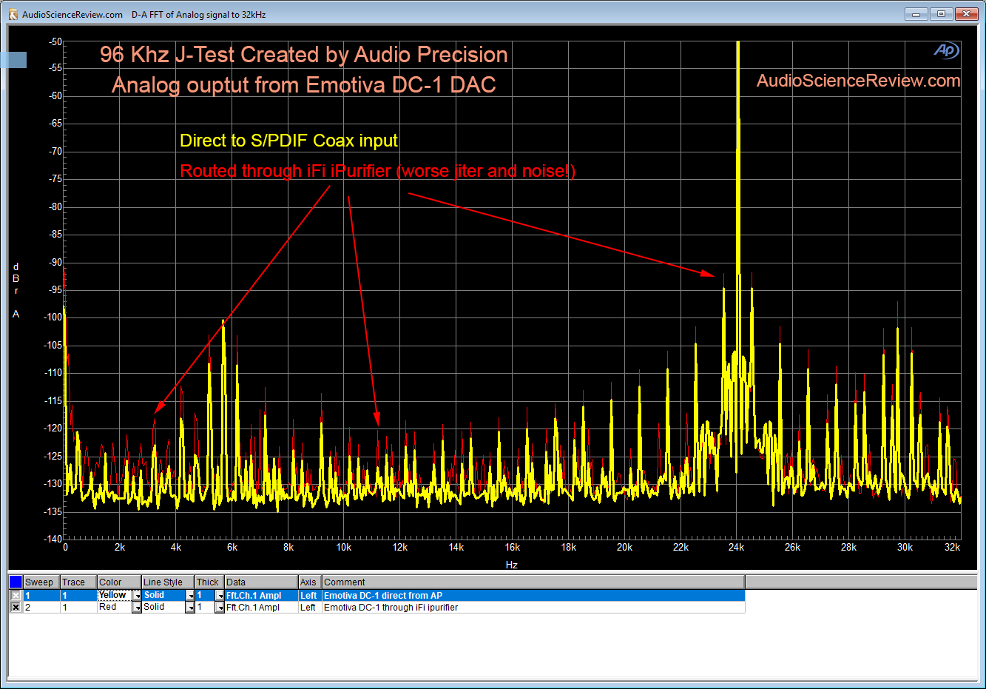986x689 pixels.
Task: Click the '24k' x-axis tick label
Action: point(736,548)
